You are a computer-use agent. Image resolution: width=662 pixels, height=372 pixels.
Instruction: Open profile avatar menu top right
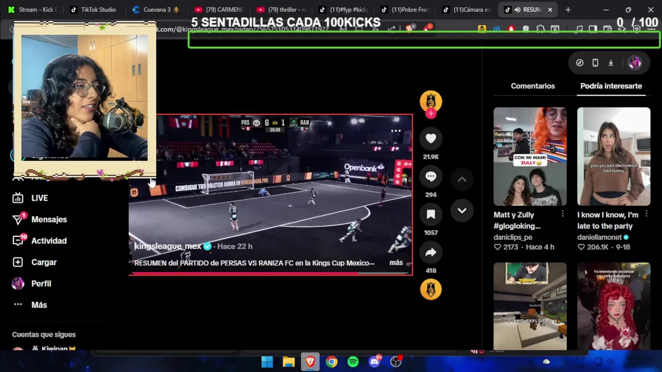point(635,63)
